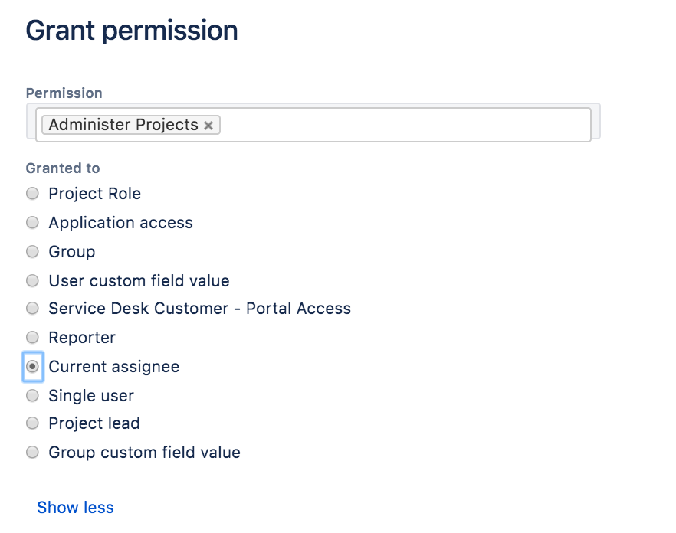Select the User custom field value option
The width and height of the screenshot is (676, 533).
click(x=32, y=280)
